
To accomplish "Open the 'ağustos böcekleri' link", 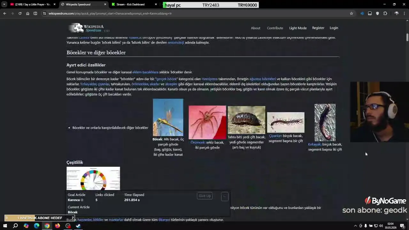I will (x=262, y=79).
